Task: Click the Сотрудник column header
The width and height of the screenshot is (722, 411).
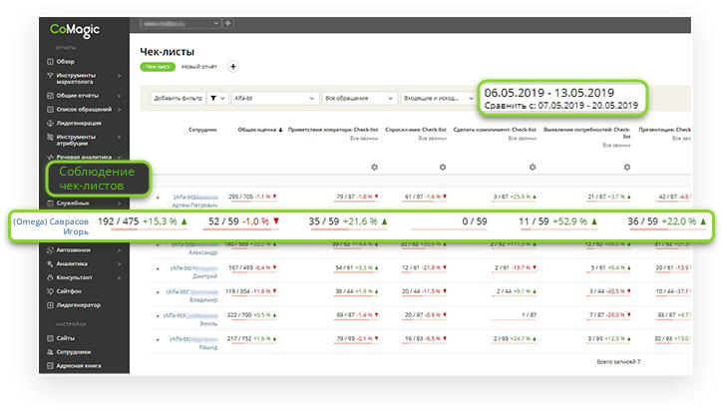Action: [x=202, y=130]
